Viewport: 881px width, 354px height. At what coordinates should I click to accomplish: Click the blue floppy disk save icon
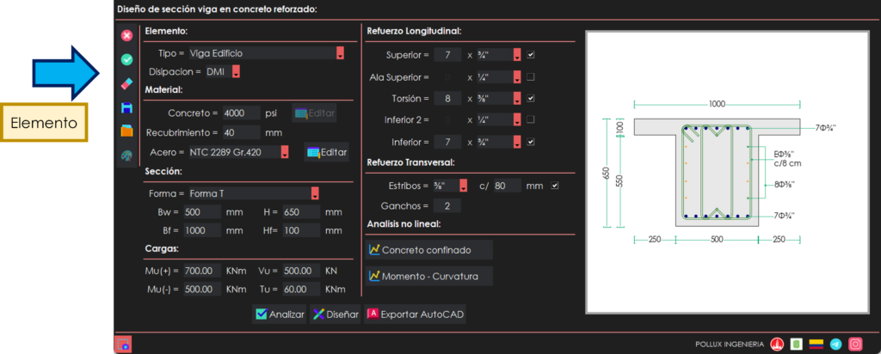pos(126,107)
